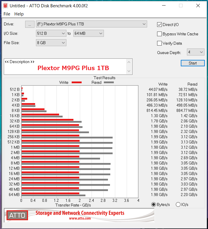Click the 2.32 GB/s read value
The image size is (208, 229).
(x=189, y=131)
